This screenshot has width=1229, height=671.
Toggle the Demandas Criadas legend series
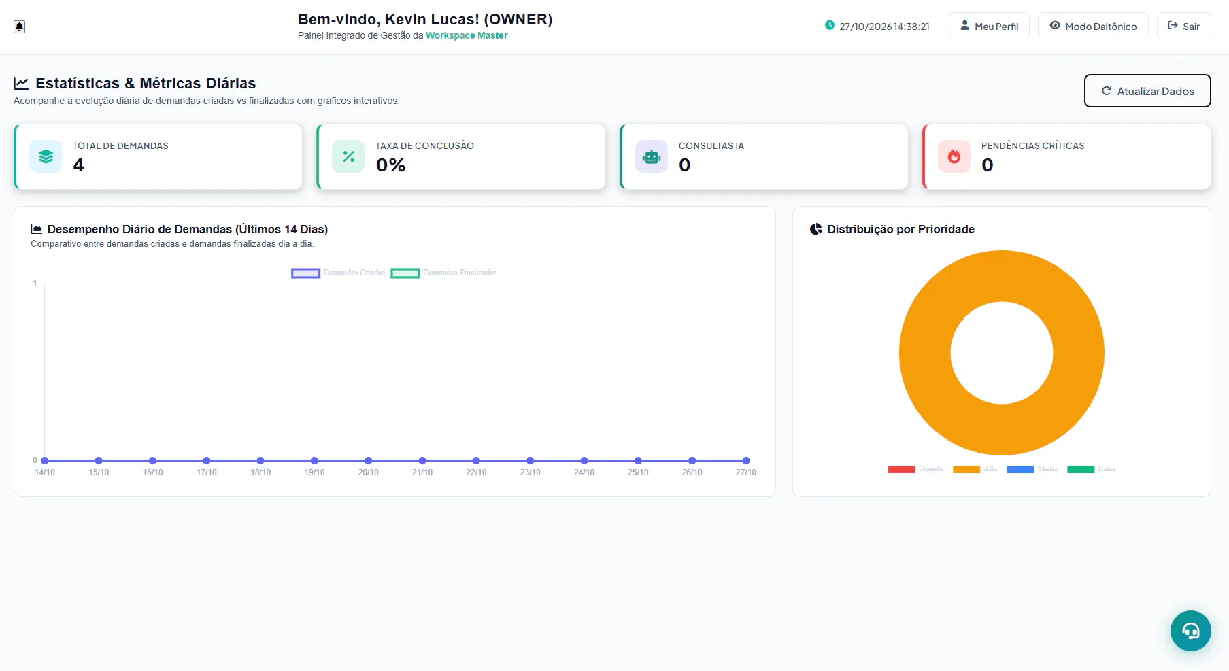click(x=338, y=273)
